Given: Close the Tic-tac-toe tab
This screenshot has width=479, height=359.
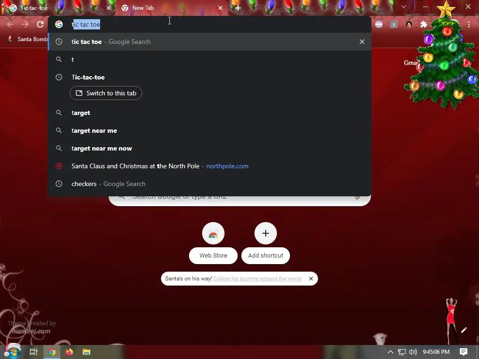Looking at the screenshot, I should [109, 8].
